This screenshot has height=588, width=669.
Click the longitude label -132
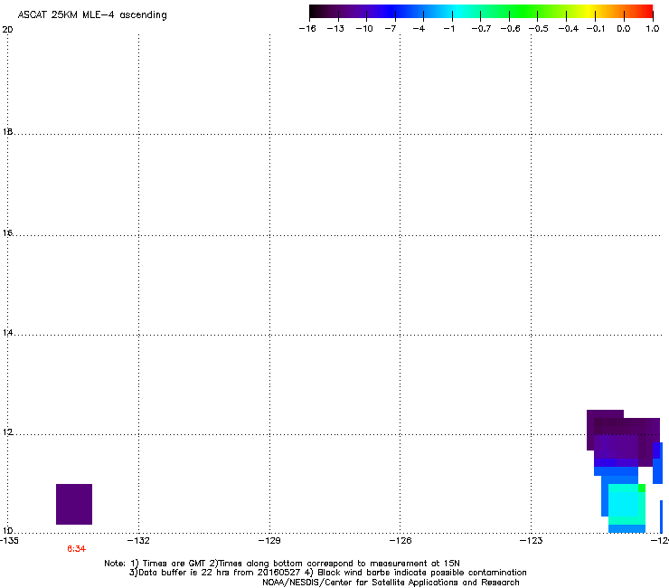pyautogui.click(x=139, y=541)
